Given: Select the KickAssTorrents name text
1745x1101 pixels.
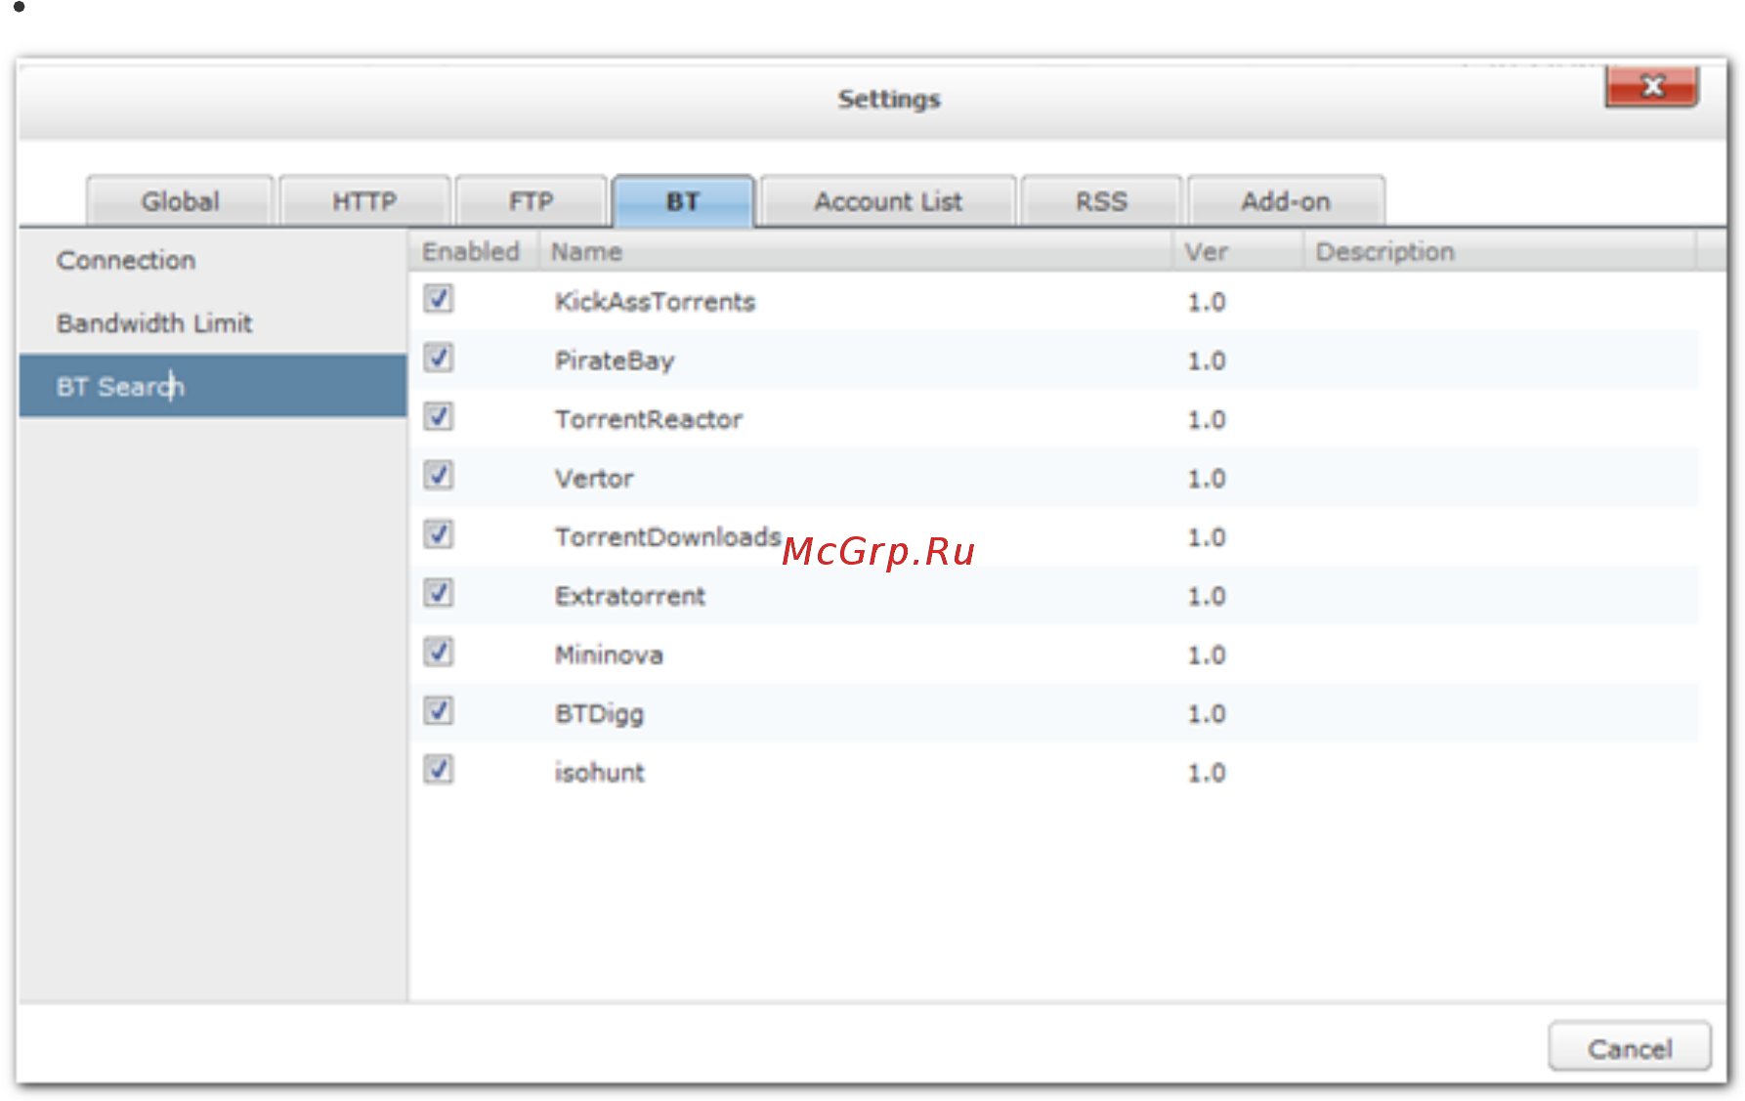Looking at the screenshot, I should (655, 302).
